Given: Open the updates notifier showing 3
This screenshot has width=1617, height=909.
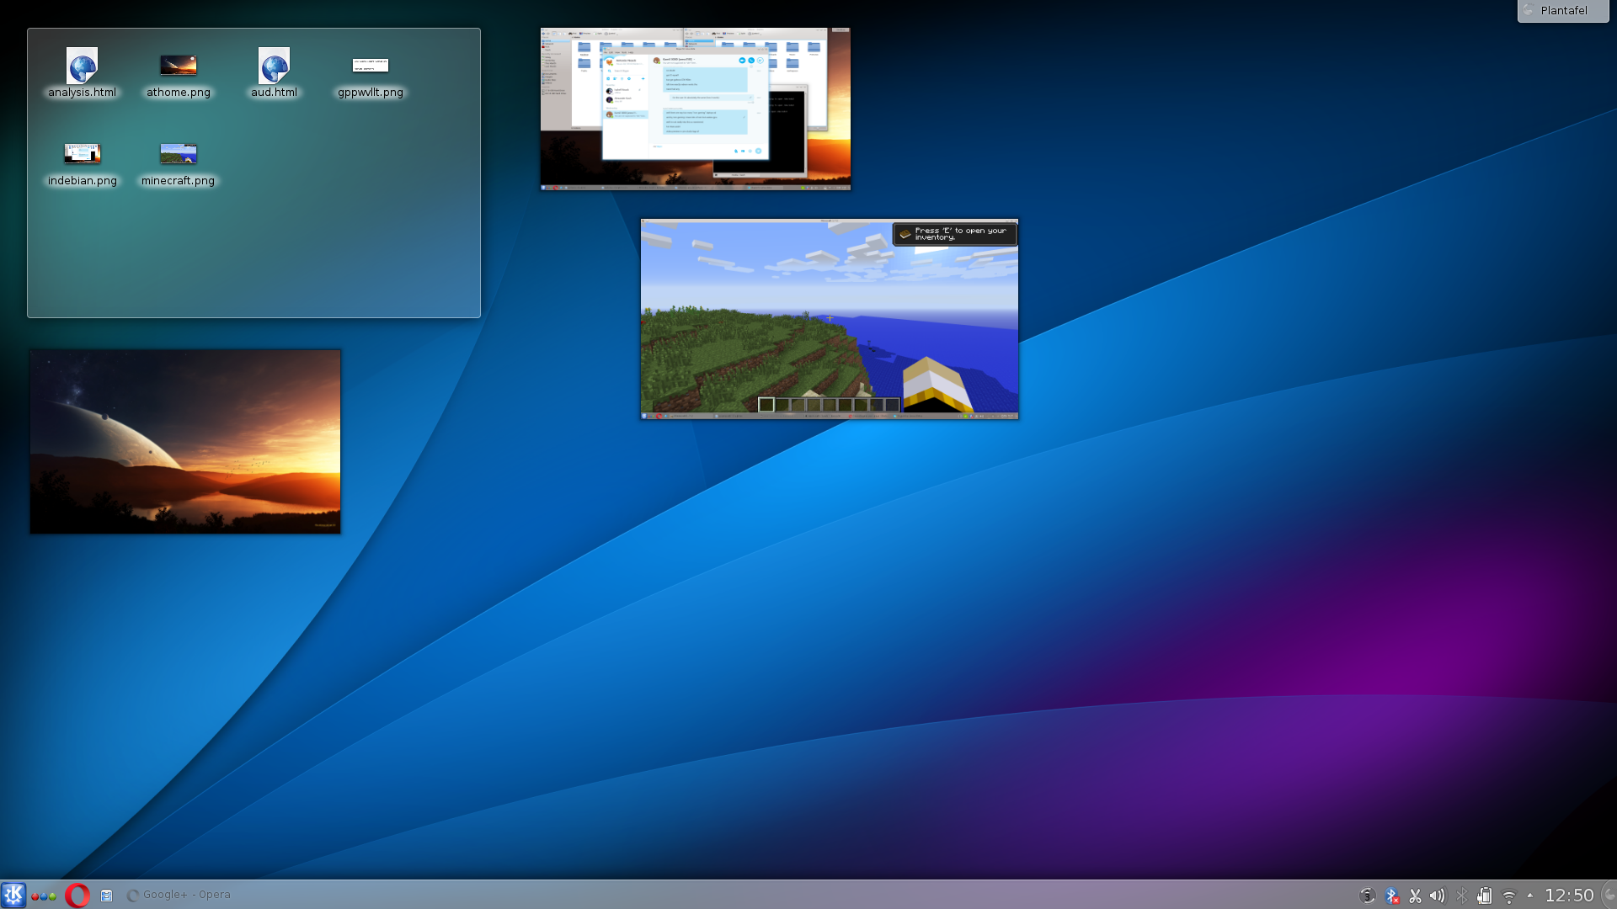Looking at the screenshot, I should 1368,896.
